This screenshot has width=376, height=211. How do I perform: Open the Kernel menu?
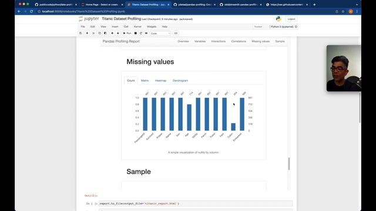coord(137,26)
